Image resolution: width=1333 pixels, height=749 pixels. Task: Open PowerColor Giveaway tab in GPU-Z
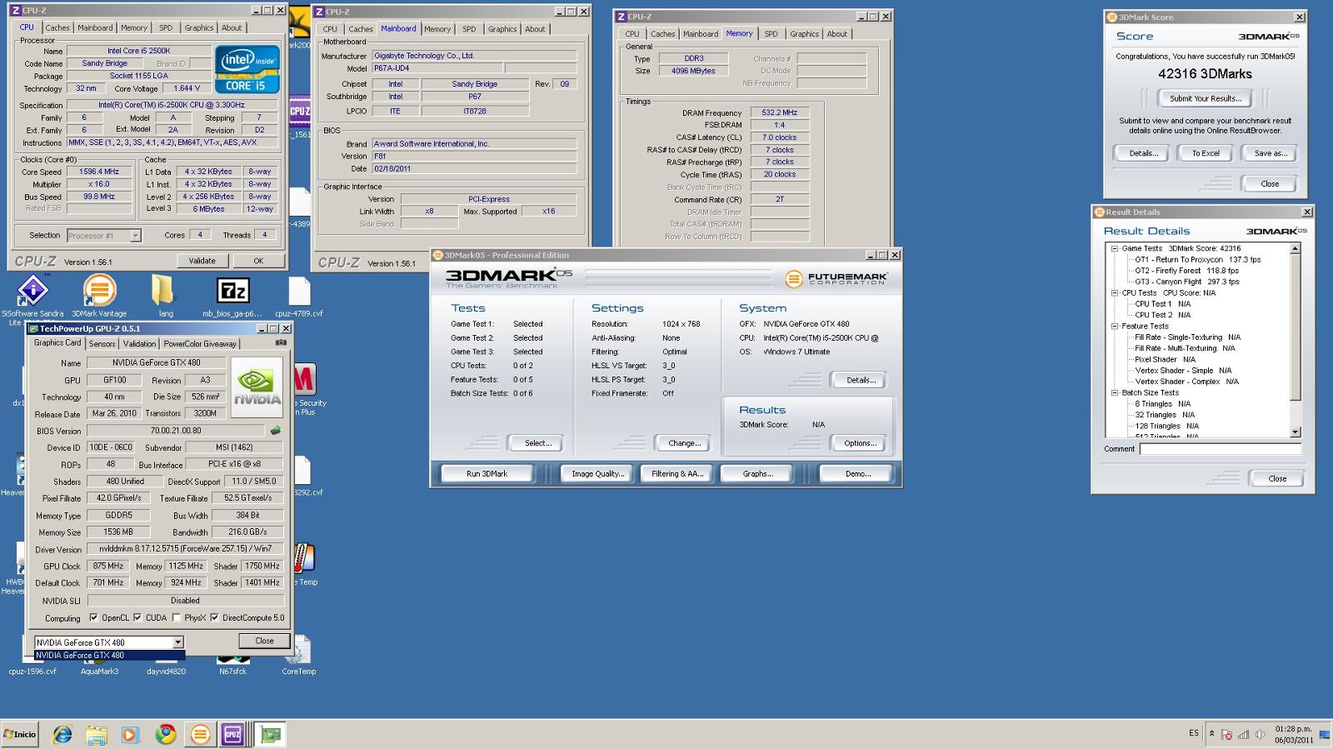click(200, 343)
